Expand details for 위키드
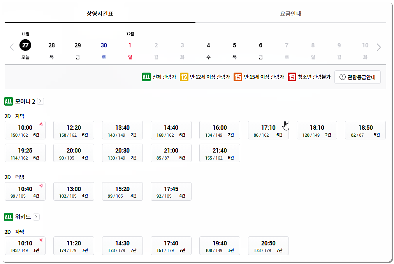 (36, 217)
